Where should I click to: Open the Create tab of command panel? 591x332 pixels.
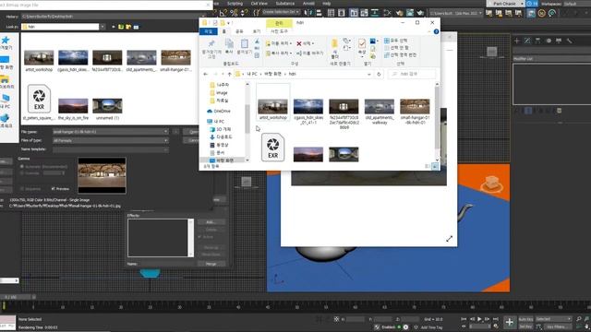pyautogui.click(x=517, y=41)
